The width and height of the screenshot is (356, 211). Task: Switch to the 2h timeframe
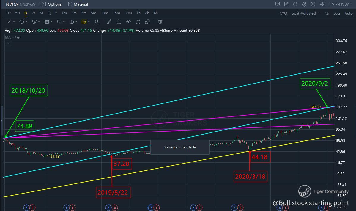click(147, 13)
